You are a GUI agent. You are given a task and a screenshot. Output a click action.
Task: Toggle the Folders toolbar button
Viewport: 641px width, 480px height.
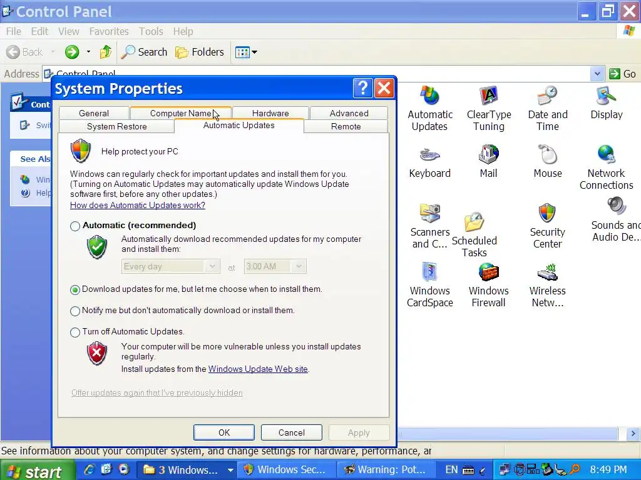[200, 52]
